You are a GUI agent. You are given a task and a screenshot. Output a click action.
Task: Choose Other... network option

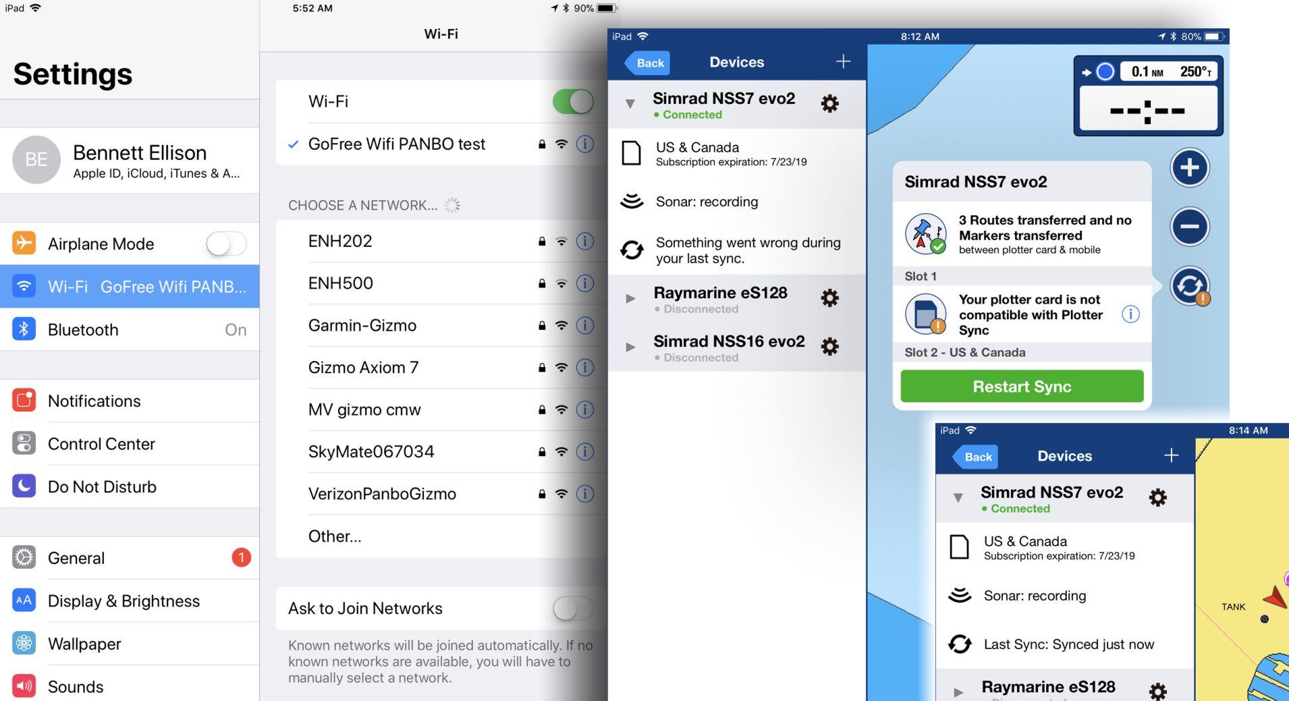[x=441, y=536]
